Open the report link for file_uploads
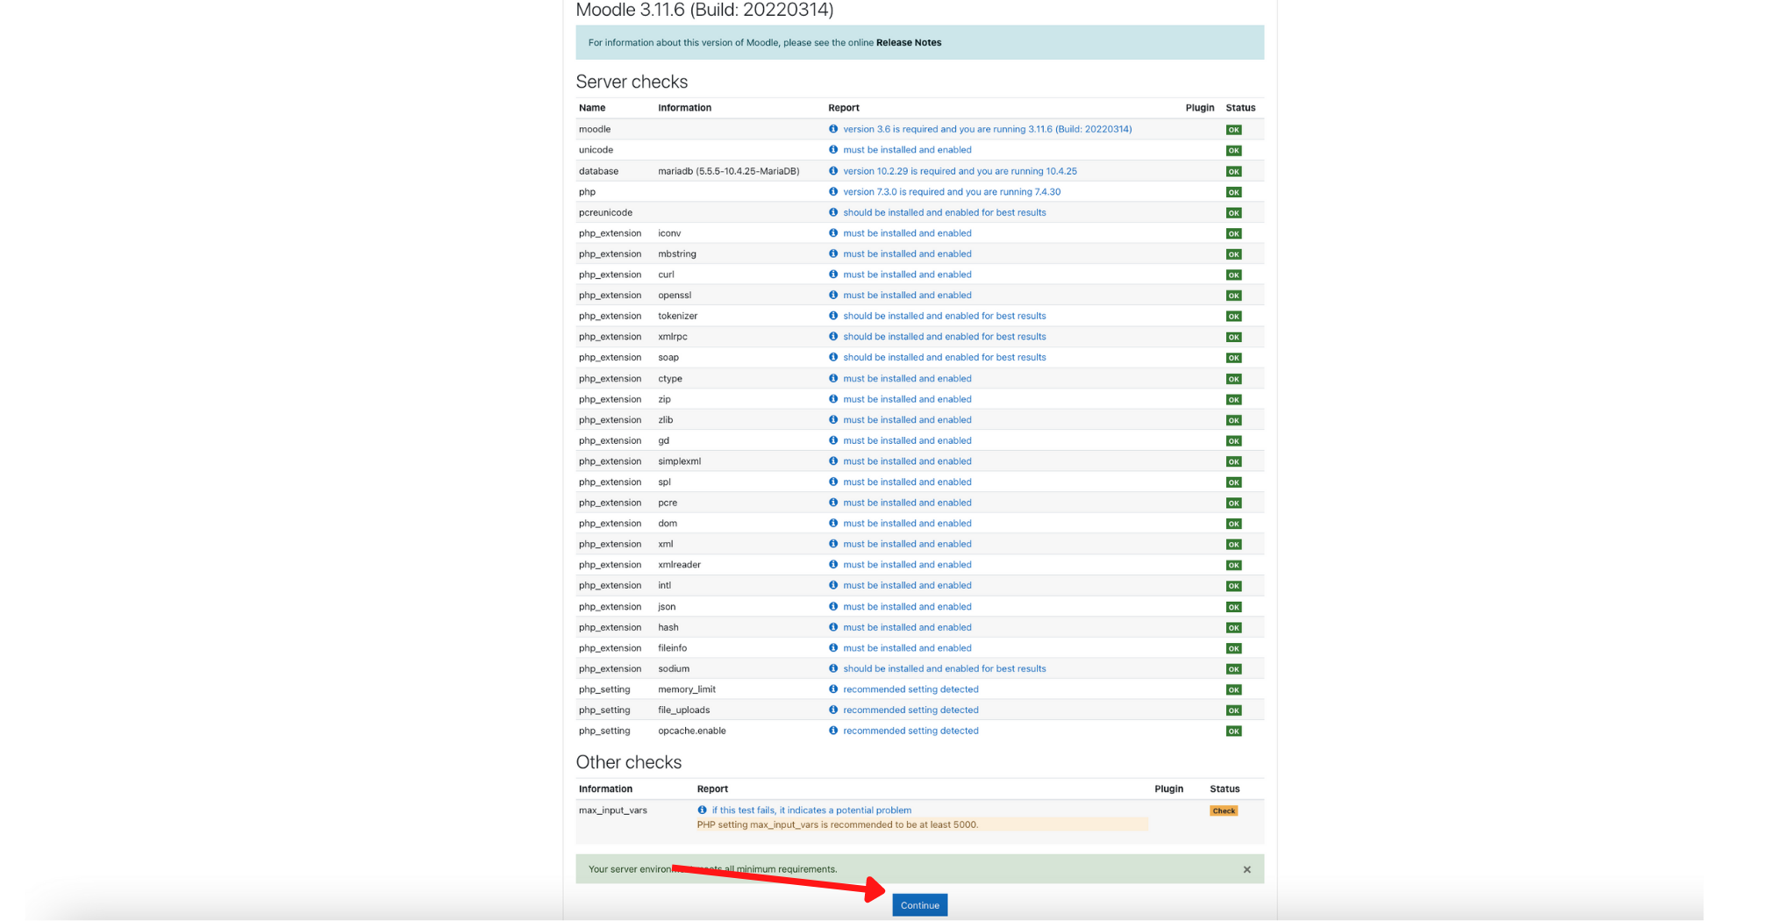The width and height of the screenshot is (1771, 921). [x=910, y=710]
